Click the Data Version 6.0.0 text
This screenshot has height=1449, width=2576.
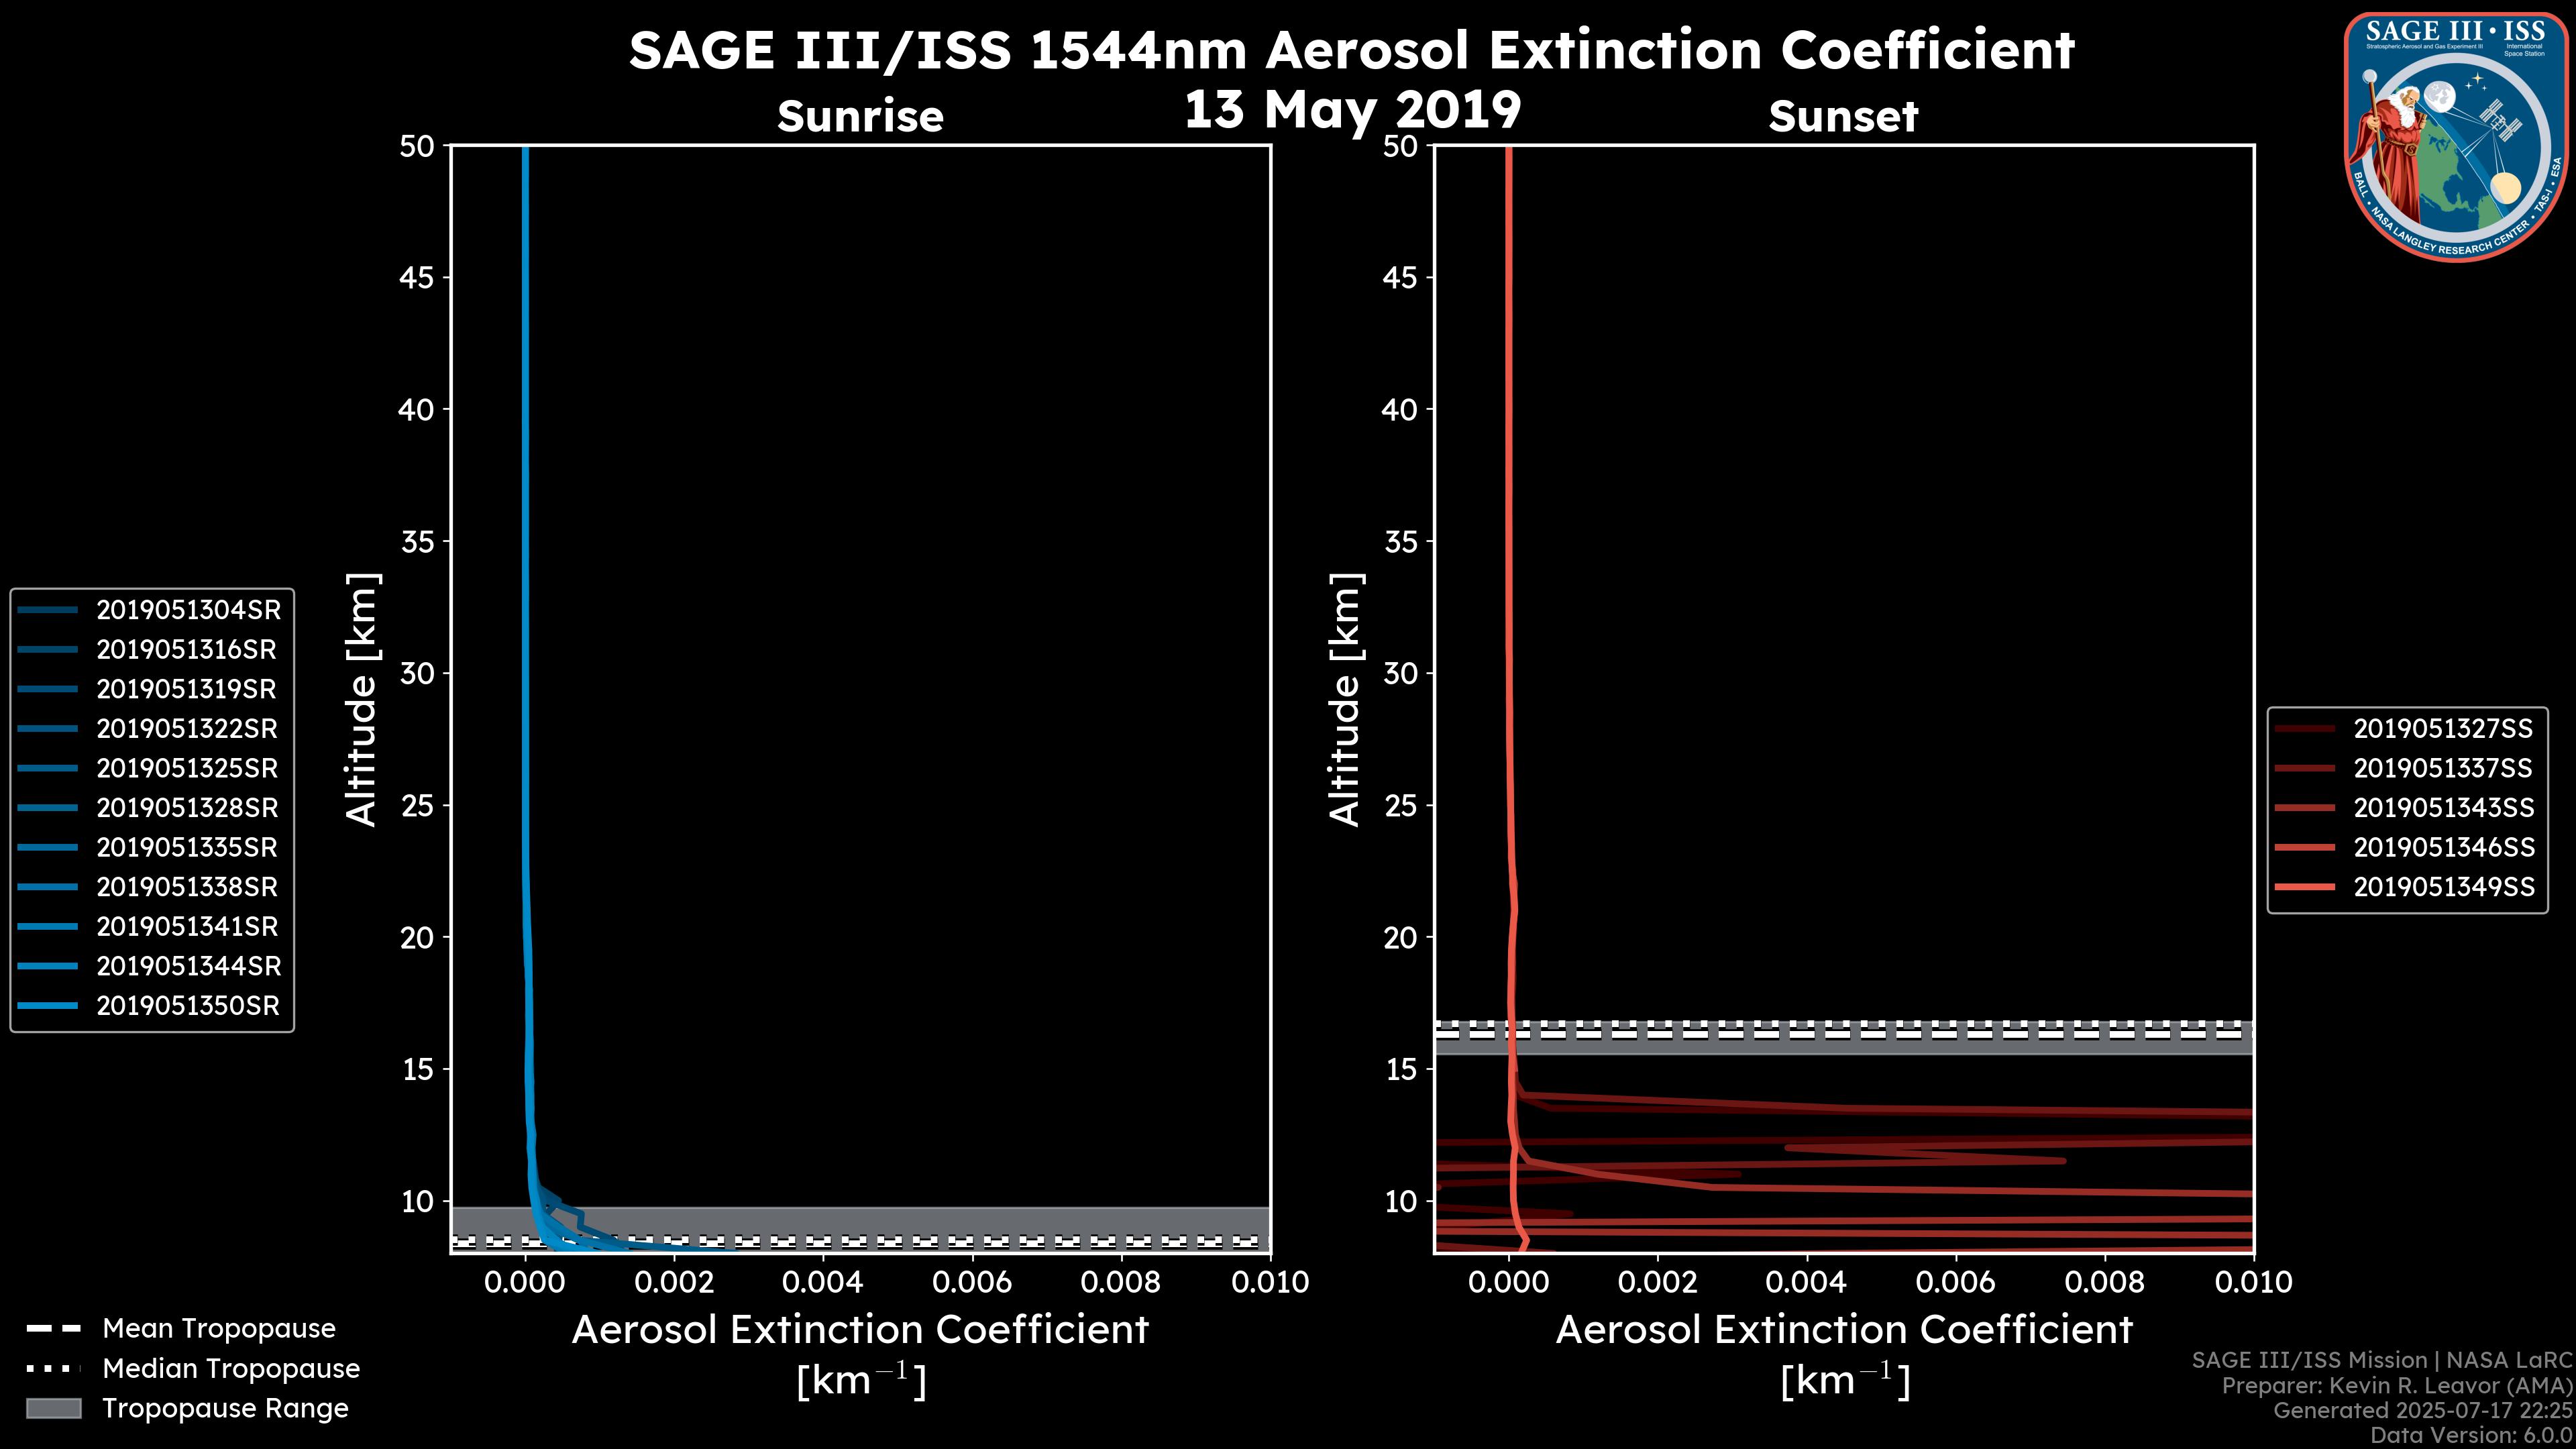coord(2472,1436)
